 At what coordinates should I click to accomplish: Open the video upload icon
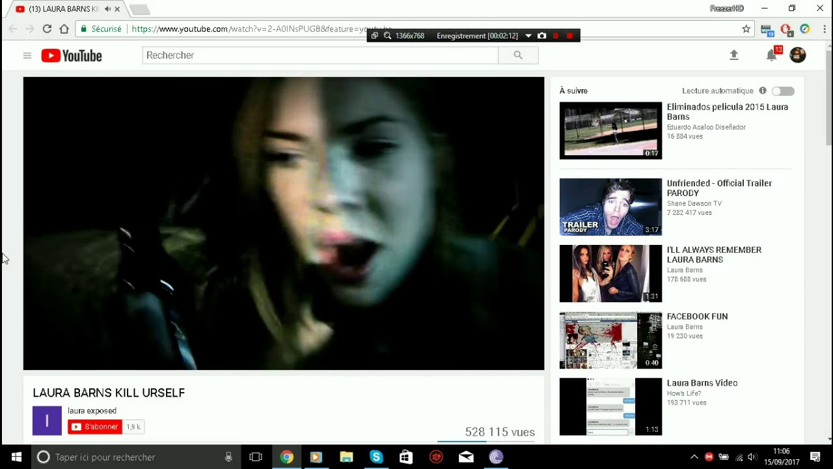point(734,55)
